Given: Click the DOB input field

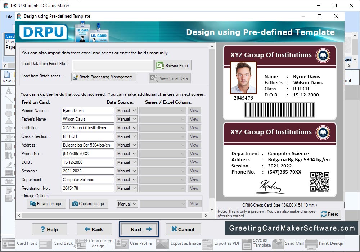Looking at the screenshot, I should pos(88,162).
